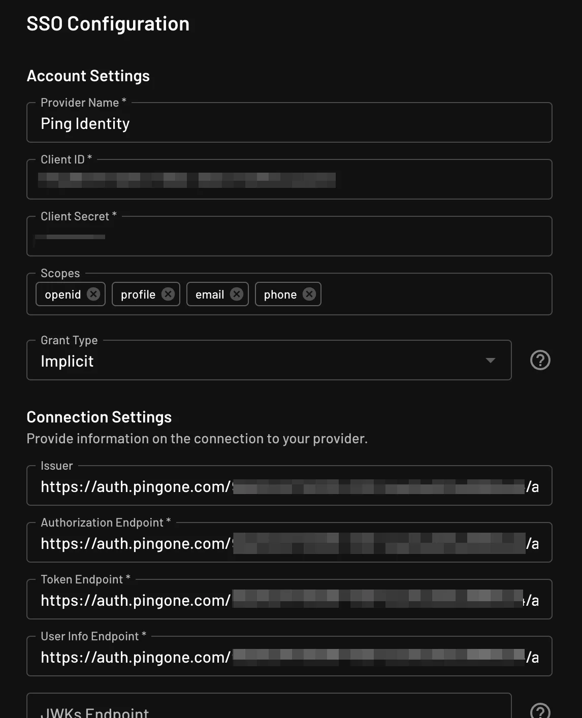Remove the openid scope chip
The image size is (582, 718).
(x=93, y=294)
